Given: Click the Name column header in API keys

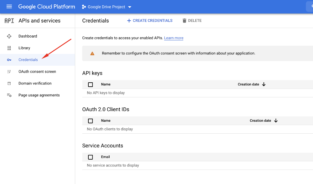Looking at the screenshot, I should coord(106,84).
